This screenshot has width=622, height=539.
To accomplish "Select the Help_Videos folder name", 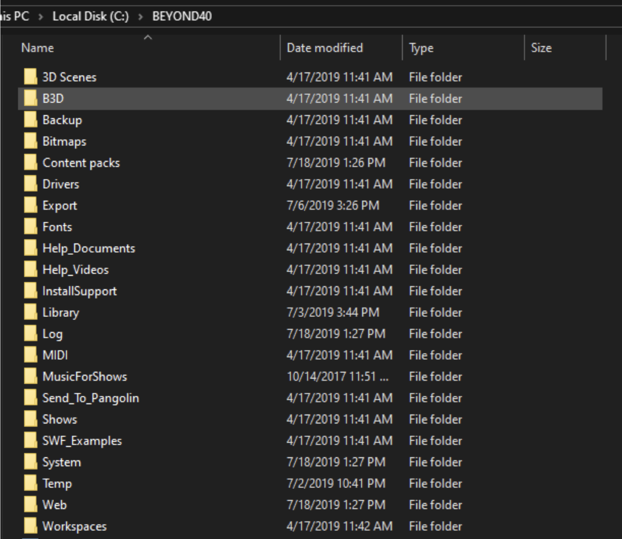I will (x=76, y=269).
